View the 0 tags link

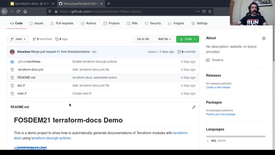[61, 39]
